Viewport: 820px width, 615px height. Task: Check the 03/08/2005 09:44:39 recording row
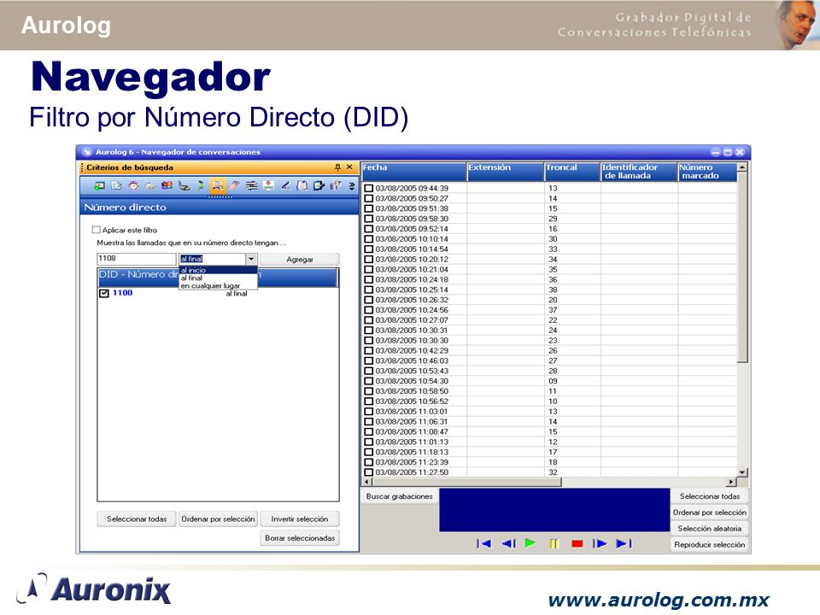click(369, 188)
